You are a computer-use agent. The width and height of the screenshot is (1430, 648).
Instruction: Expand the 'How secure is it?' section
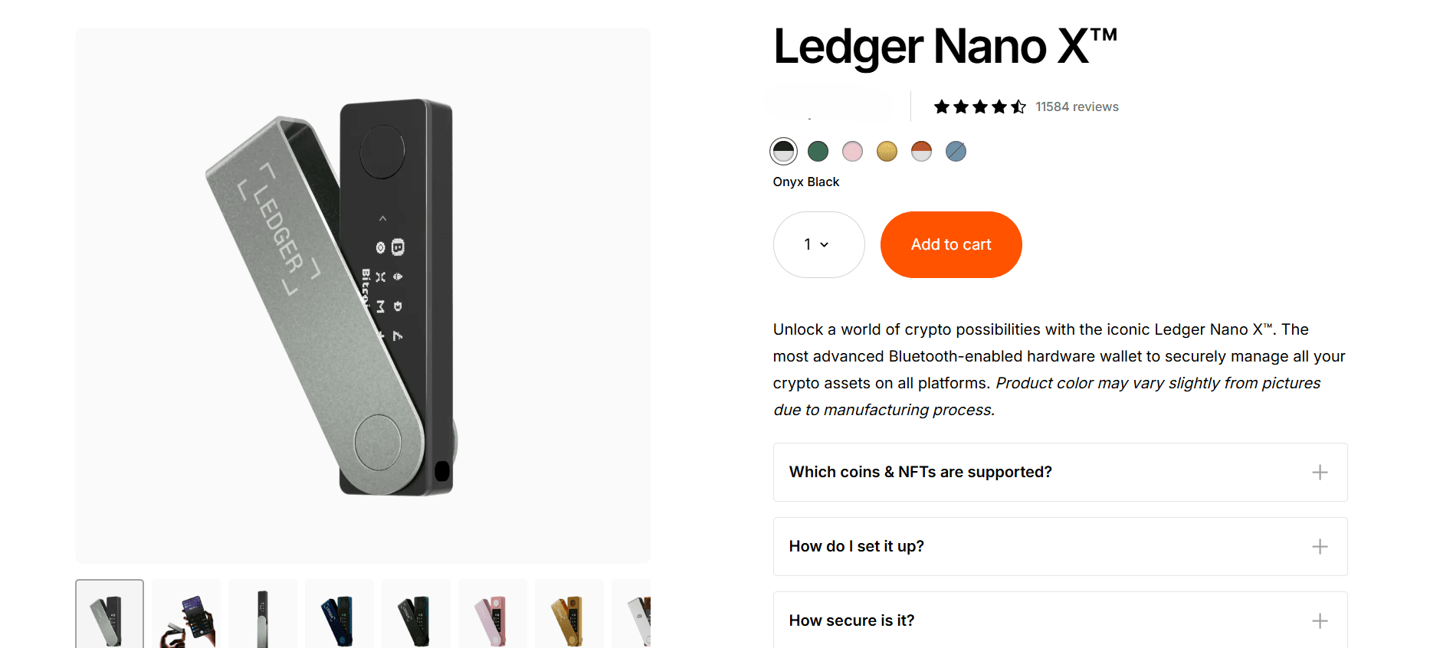[x=851, y=621]
